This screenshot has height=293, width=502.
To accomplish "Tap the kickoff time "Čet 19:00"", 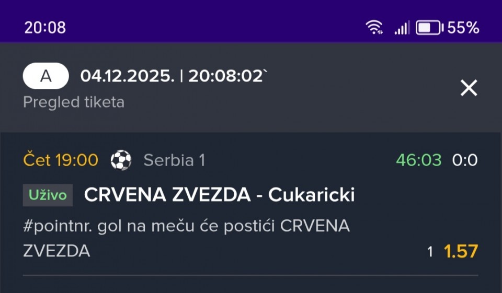I will click(x=61, y=160).
